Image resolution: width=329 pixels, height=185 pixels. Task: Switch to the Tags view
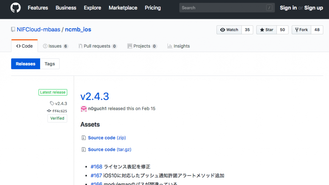tap(49, 64)
